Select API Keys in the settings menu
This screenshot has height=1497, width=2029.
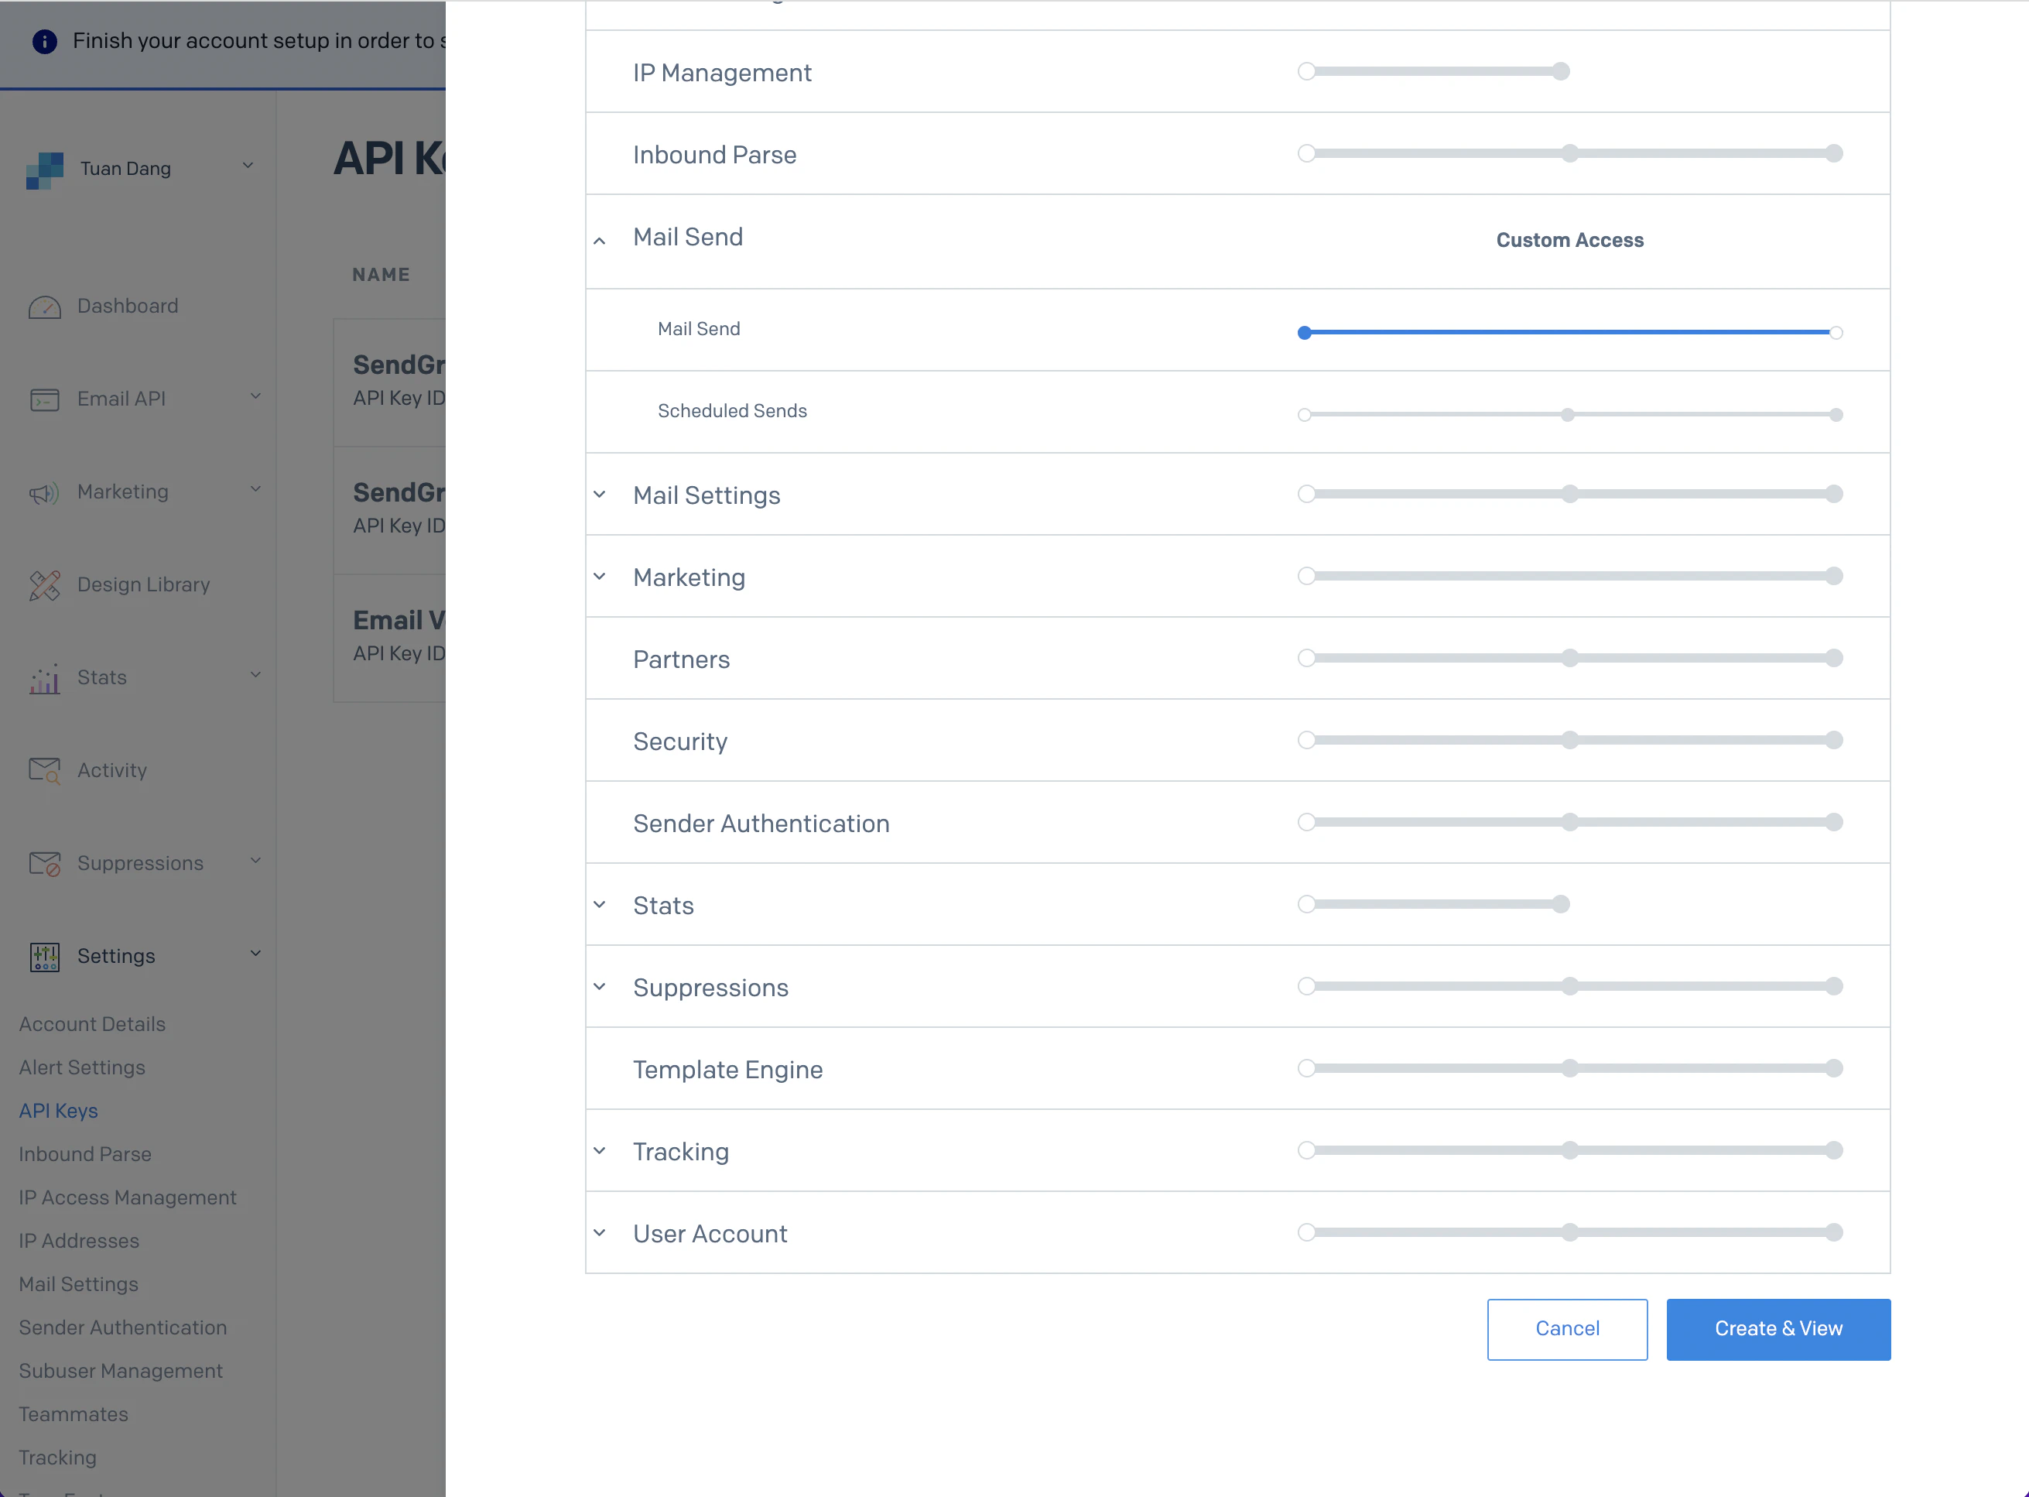click(x=58, y=1111)
